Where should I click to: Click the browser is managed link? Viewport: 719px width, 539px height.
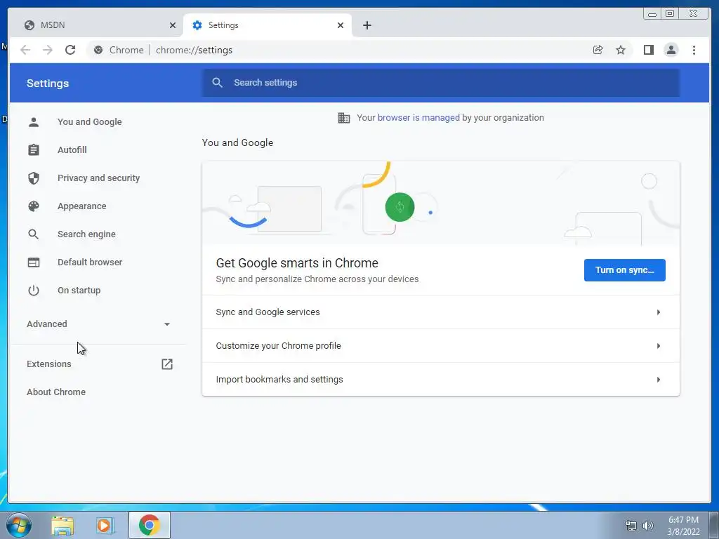(418, 118)
